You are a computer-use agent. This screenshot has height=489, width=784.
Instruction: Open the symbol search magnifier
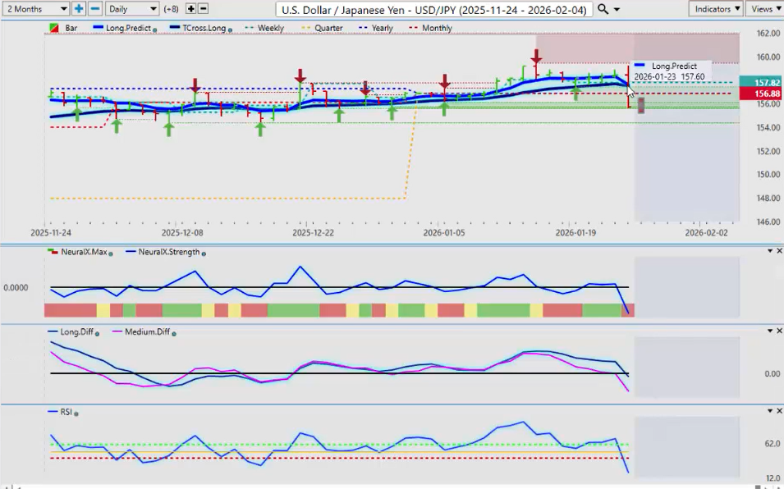pyautogui.click(x=603, y=8)
